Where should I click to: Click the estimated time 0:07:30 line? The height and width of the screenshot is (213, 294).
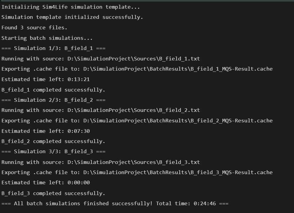click(x=46, y=131)
